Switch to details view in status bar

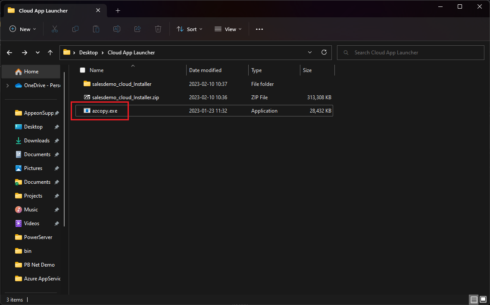(474, 299)
